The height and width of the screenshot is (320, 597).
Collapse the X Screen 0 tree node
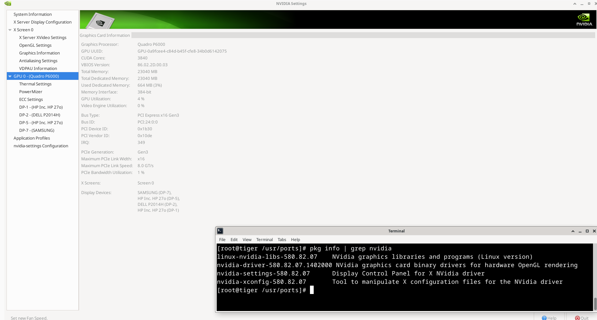[x=10, y=30]
